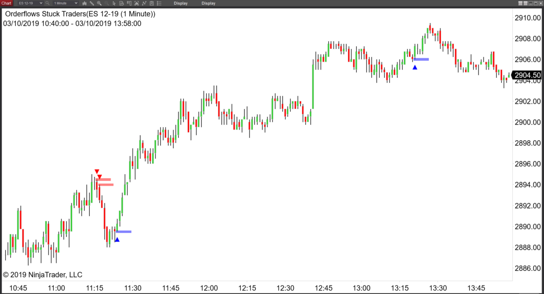Click the red Chart tab label
Screen dimensions: 544x294
click(6, 3)
